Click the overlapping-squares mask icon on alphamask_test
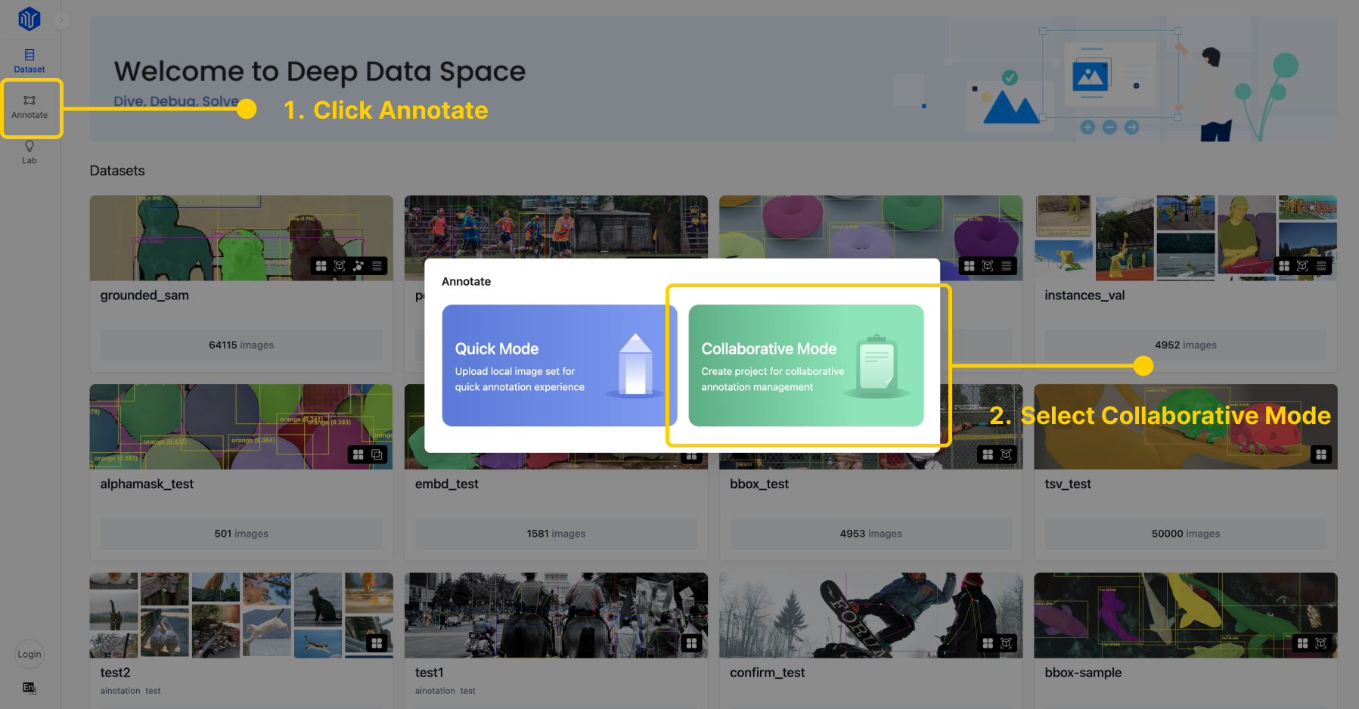Screen dimensions: 1359x709 (x=377, y=454)
